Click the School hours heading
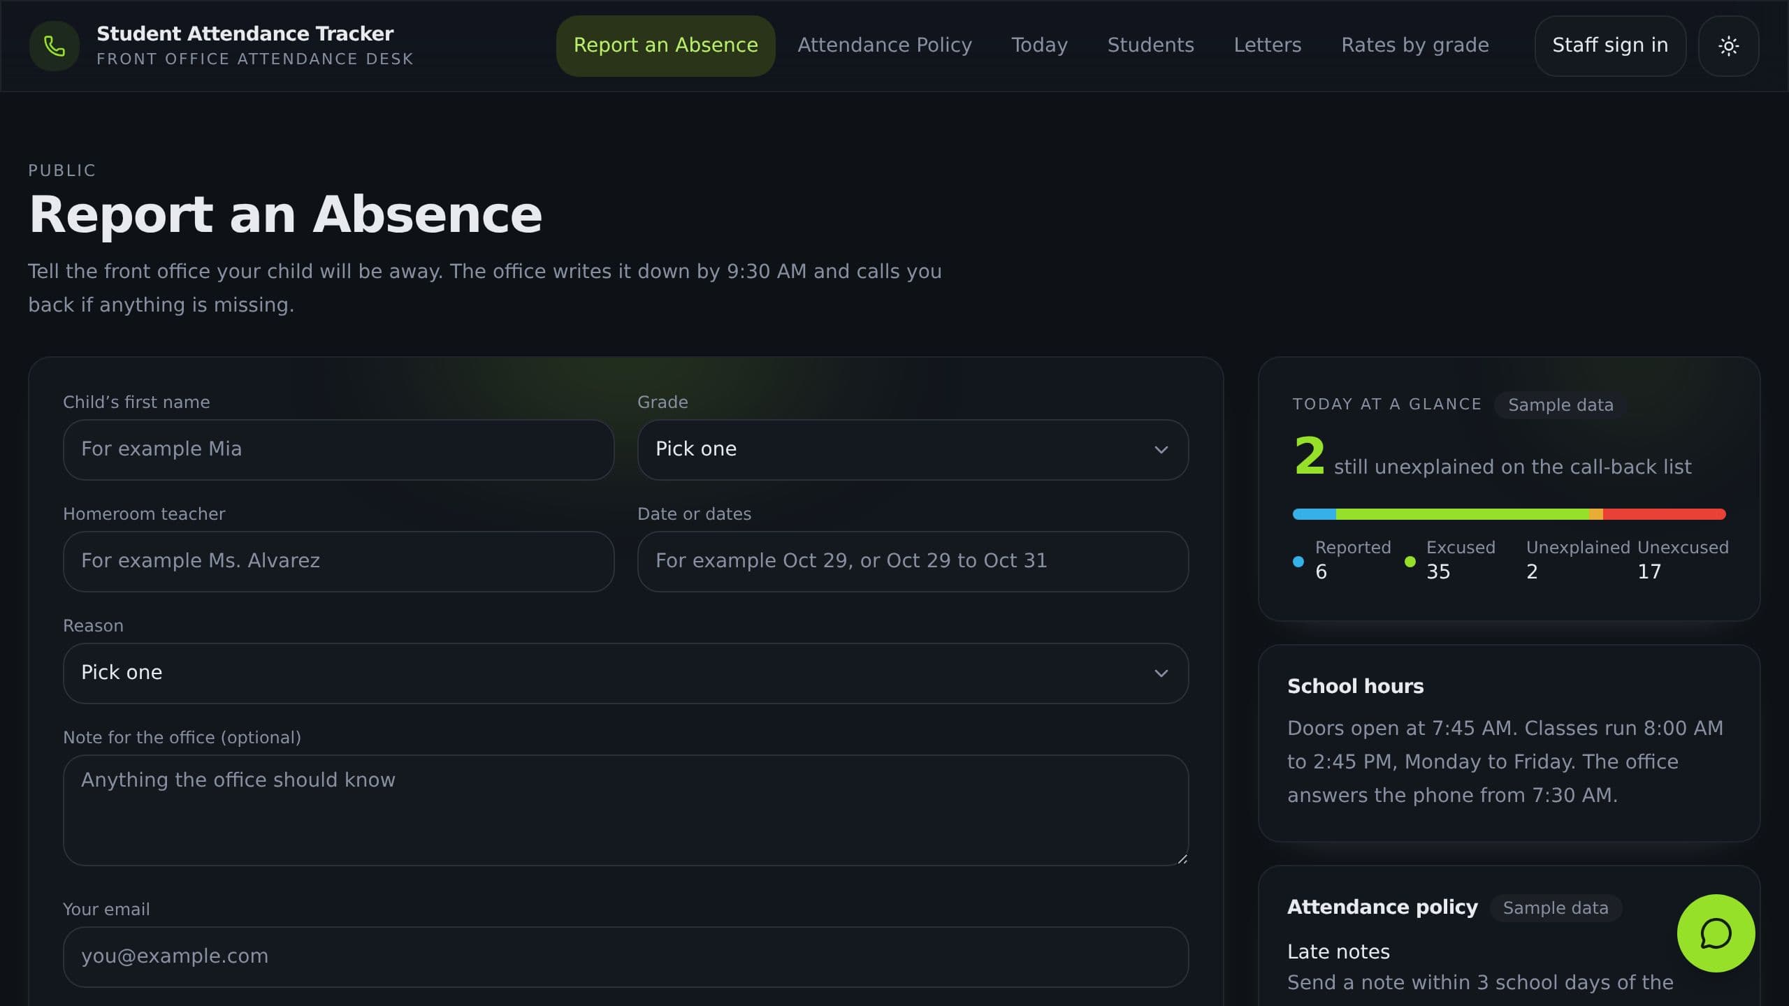Viewport: 1789px width, 1006px height. pyautogui.click(x=1355, y=686)
